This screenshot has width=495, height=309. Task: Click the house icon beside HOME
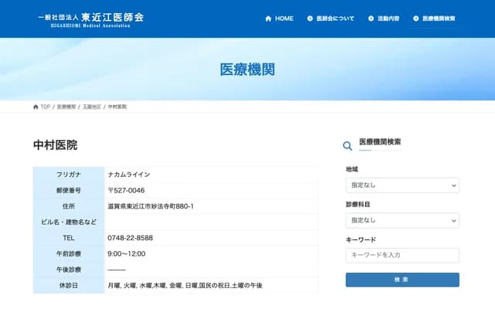(268, 19)
